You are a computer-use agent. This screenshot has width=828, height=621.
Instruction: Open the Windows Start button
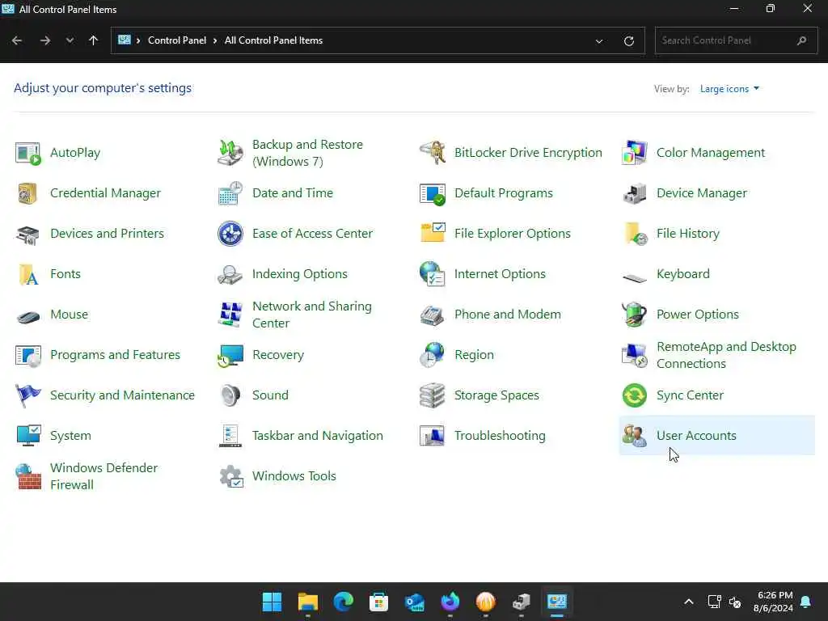[x=272, y=602]
